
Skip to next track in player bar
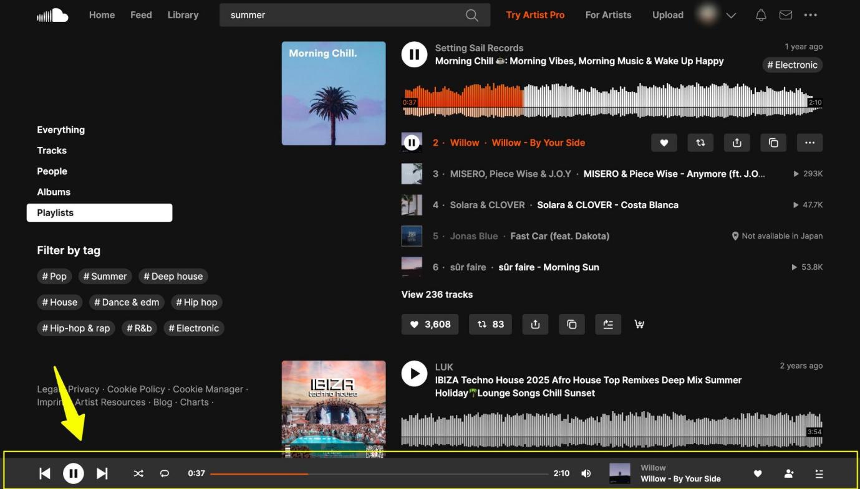(102, 473)
